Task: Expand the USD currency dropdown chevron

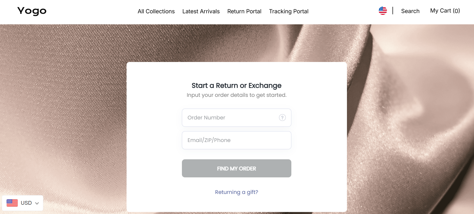Action: [x=37, y=203]
